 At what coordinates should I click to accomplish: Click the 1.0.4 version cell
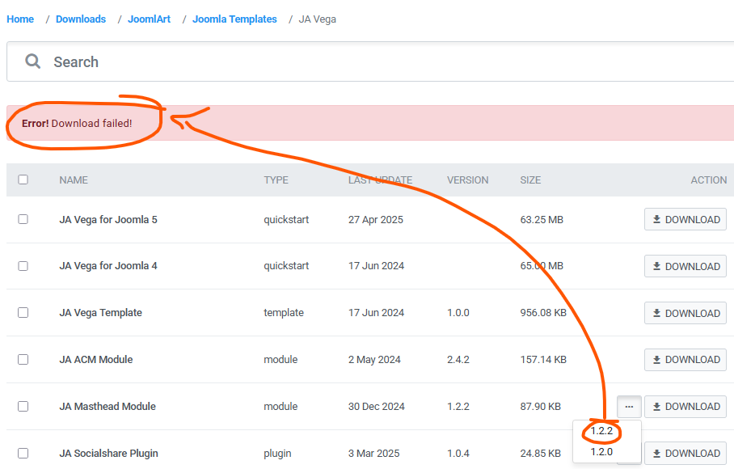458,453
